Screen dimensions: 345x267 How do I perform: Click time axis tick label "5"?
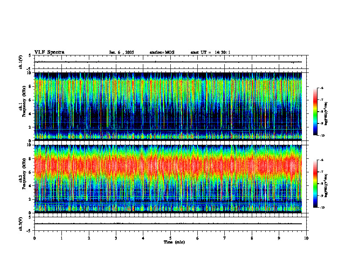(170, 238)
